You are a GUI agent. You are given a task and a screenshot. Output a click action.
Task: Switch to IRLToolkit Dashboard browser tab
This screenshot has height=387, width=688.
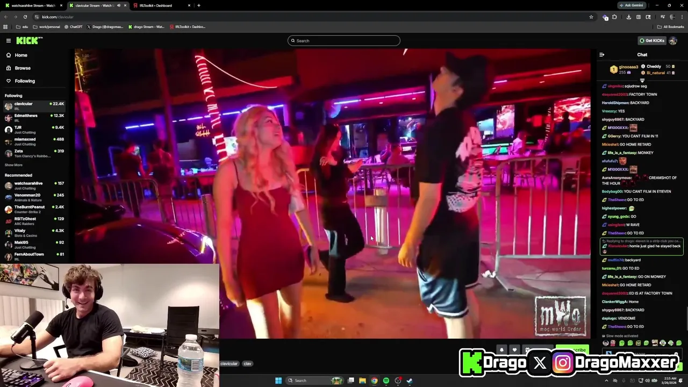coord(161,5)
